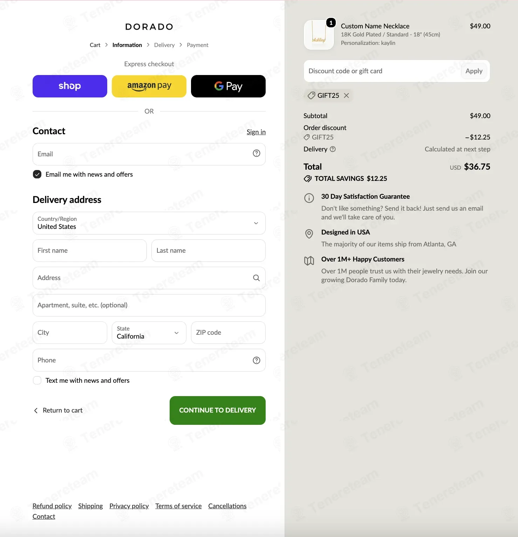Click the Custom Name Necklace thumbnail
Viewport: 518px width, 537px height.
pos(319,35)
